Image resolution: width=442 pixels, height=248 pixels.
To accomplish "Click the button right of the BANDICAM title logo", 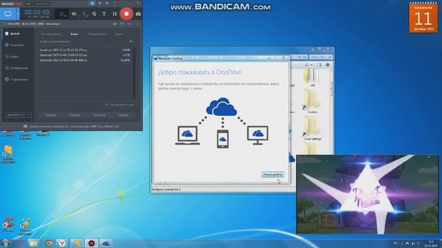I will click(28, 3).
